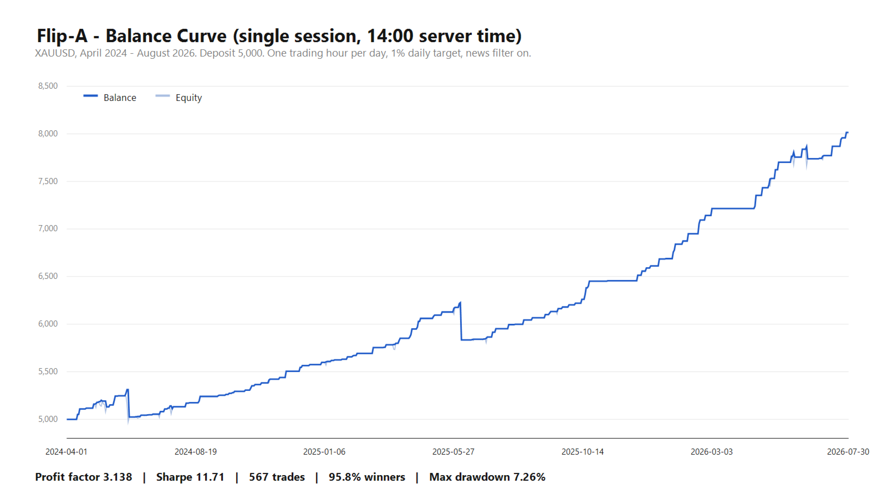Click the "7,500" y-axis label

tap(48, 181)
